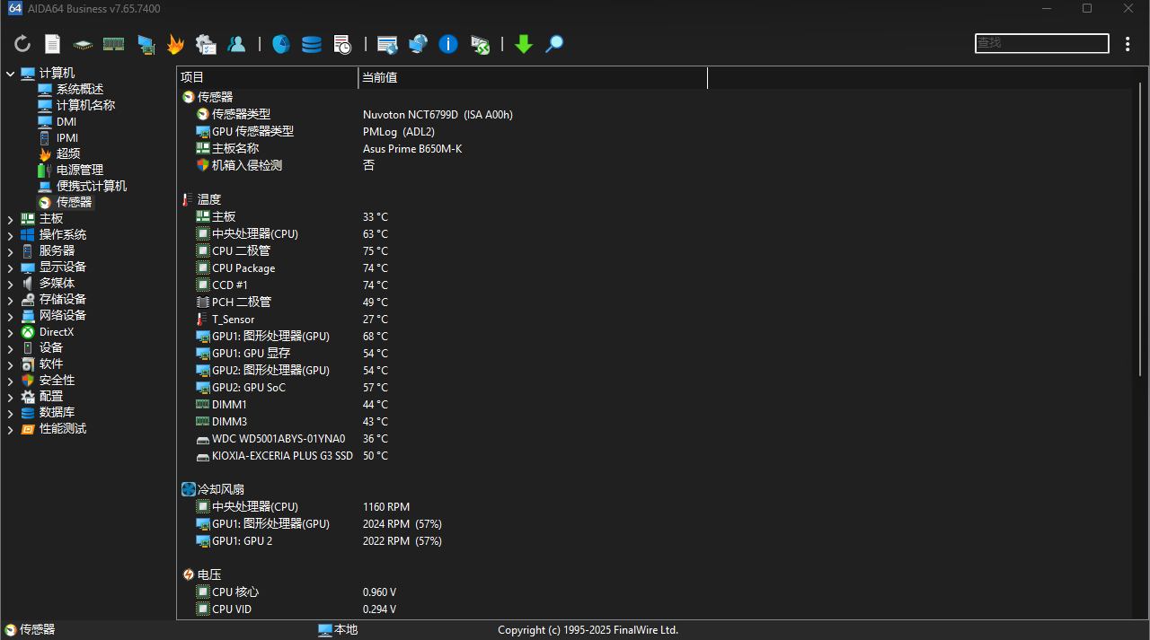The image size is (1150, 640).
Task: Expand the 操作系统 tree node
Action: [11, 235]
